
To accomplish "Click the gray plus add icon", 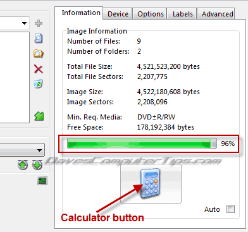I will click(x=39, y=23).
